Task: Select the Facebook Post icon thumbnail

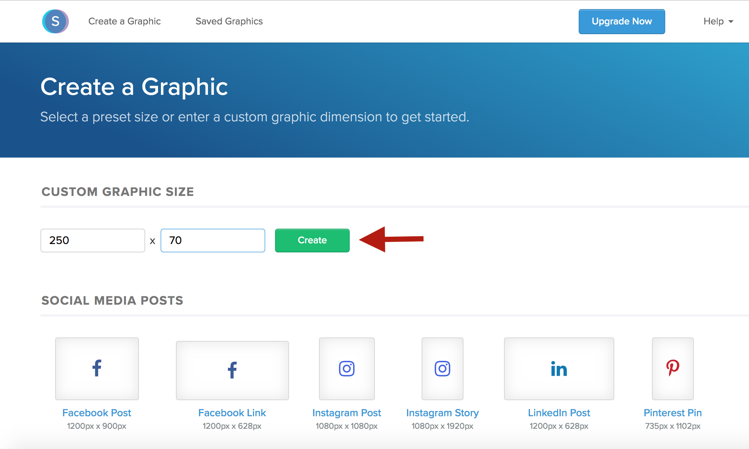Action: (97, 368)
